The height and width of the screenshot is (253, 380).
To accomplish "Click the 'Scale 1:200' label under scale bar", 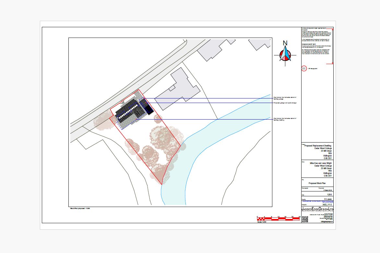I will (x=262, y=222).
